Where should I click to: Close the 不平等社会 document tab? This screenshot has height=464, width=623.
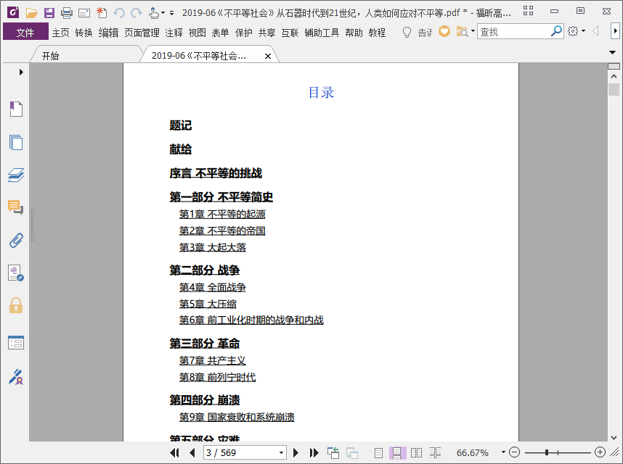268,57
